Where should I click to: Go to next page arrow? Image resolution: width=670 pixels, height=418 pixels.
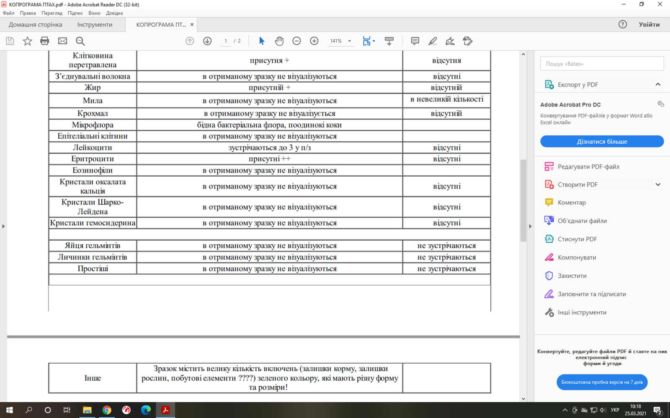[207, 41]
